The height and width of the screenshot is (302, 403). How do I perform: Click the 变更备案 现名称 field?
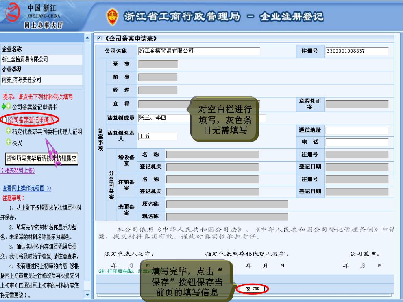point(227,217)
